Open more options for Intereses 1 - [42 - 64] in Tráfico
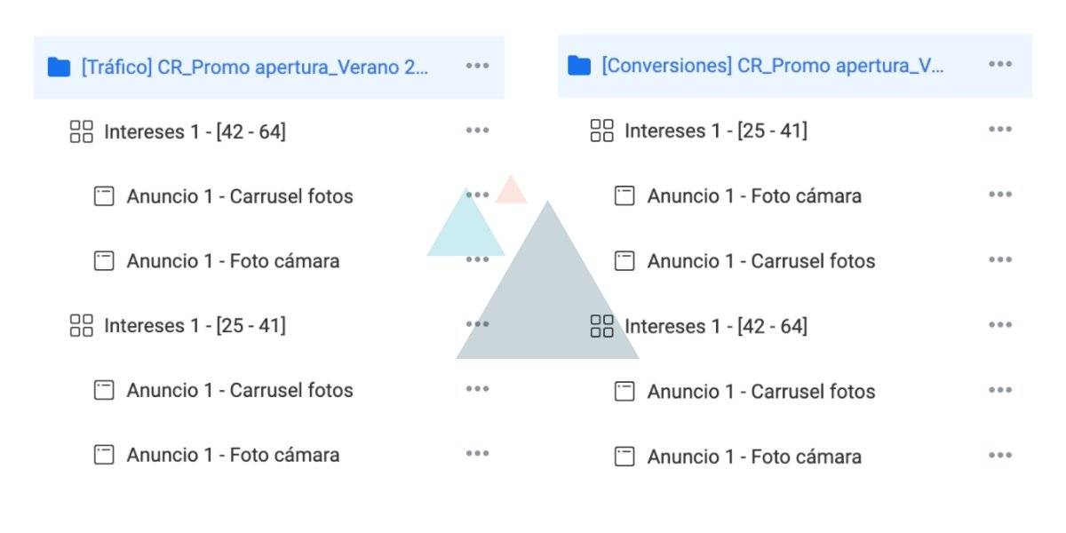Screen dimensions: 1066x533 477,131
